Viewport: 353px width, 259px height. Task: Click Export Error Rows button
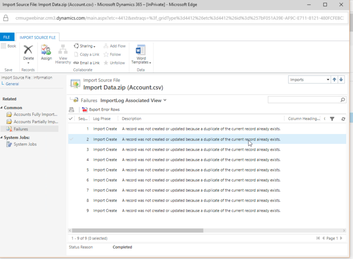tap(101, 109)
